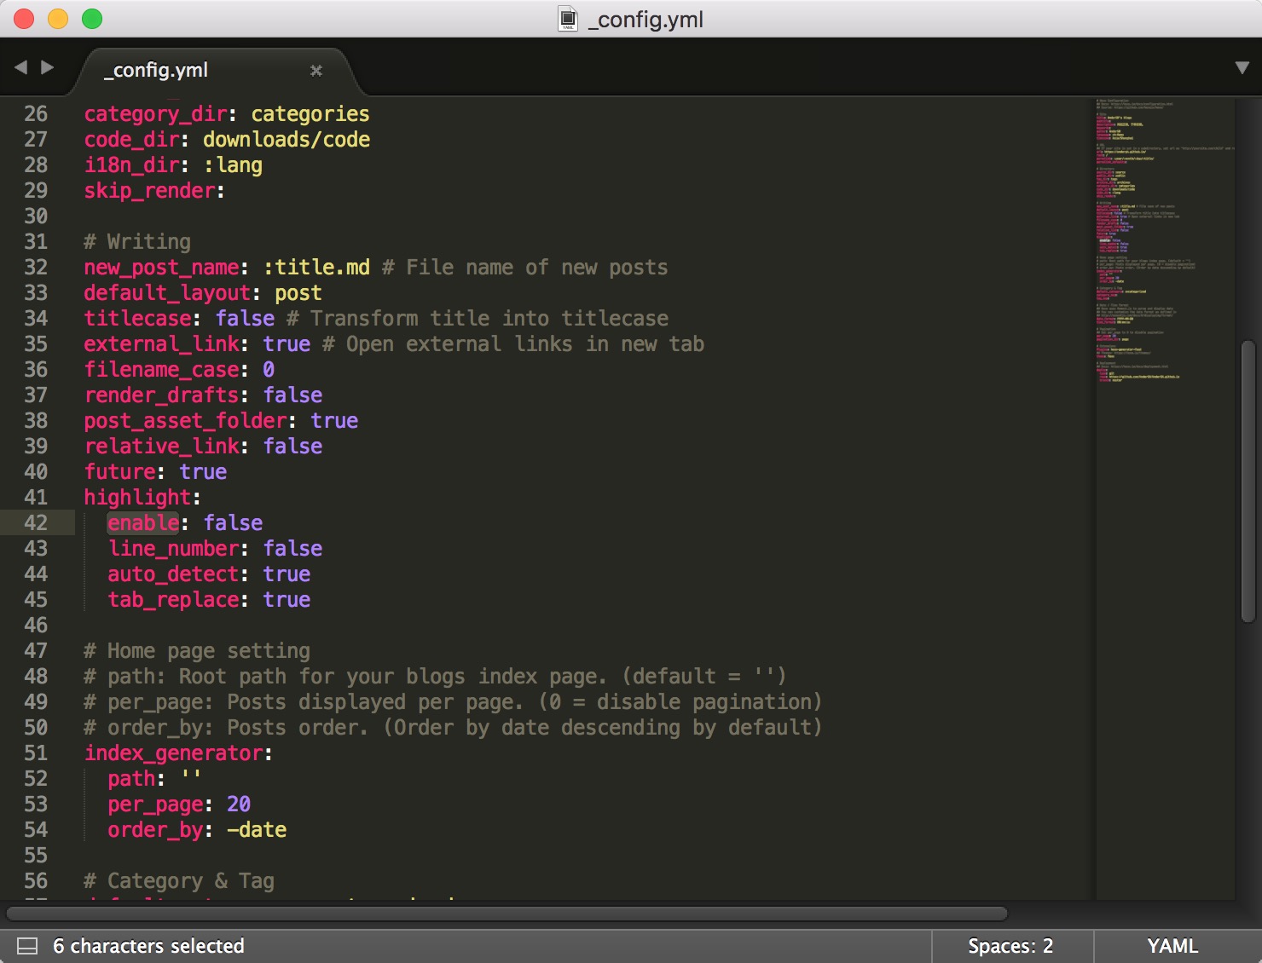Click the 'categories' value on line 26
This screenshot has width=1262, height=963.
tap(310, 113)
